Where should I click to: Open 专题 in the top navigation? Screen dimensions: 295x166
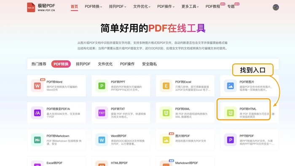[x=231, y=7]
